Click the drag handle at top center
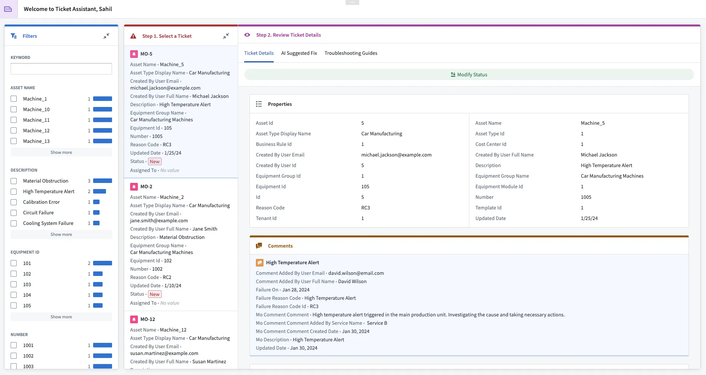Screen dimensions: 706x375 point(352,2)
